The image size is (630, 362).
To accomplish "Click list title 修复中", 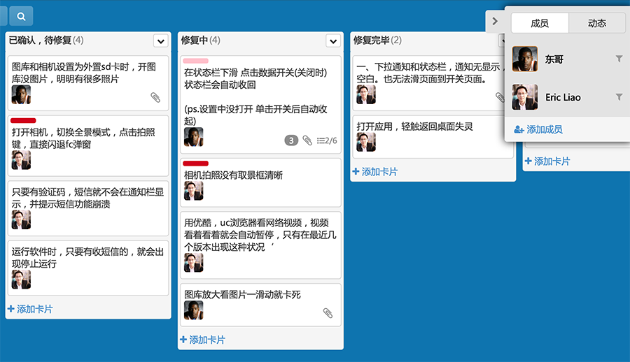I will [195, 40].
